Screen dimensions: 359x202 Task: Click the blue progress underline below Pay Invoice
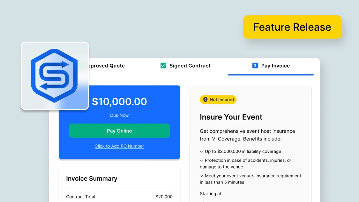(271, 74)
